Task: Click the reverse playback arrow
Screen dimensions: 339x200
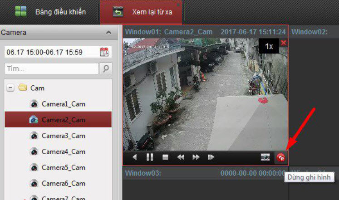Action: [x=135, y=157]
